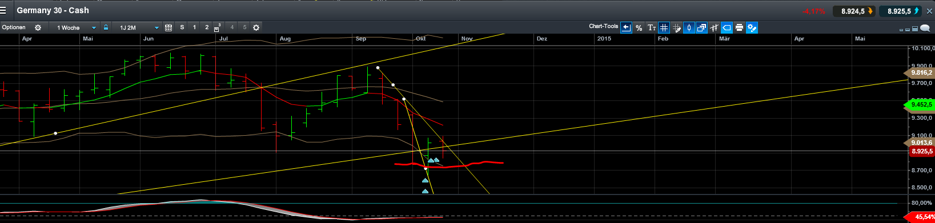This screenshot has width=935, height=223.
Task: Open Optionen settings gear
Action: click(38, 27)
